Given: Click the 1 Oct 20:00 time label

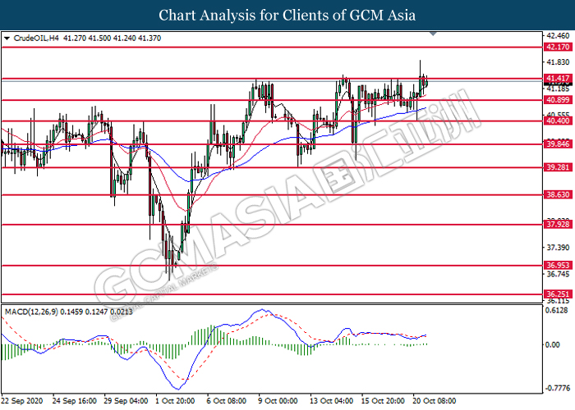Looking at the screenshot, I should click(x=175, y=401).
